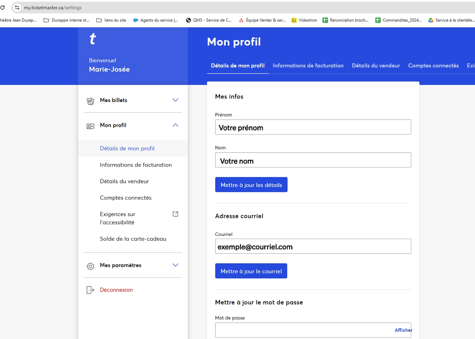Click the Mes paramètres gear icon
The height and width of the screenshot is (339, 475).
[x=90, y=266]
